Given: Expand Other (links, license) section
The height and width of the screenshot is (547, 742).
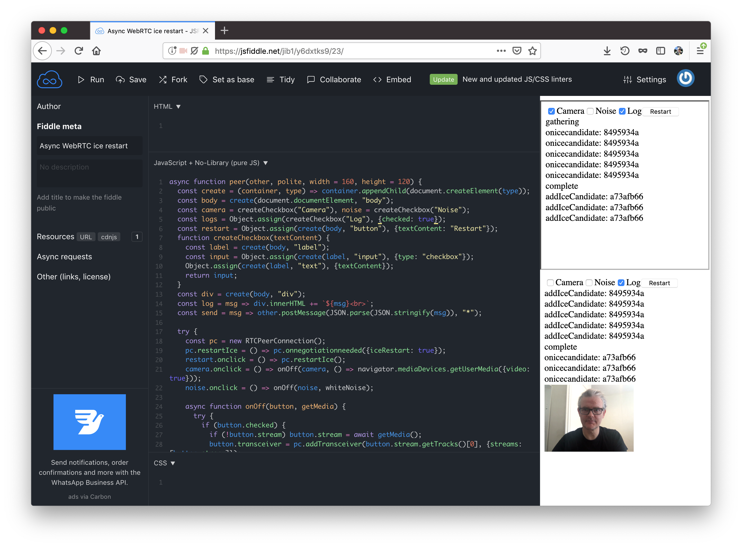Looking at the screenshot, I should click(x=74, y=277).
